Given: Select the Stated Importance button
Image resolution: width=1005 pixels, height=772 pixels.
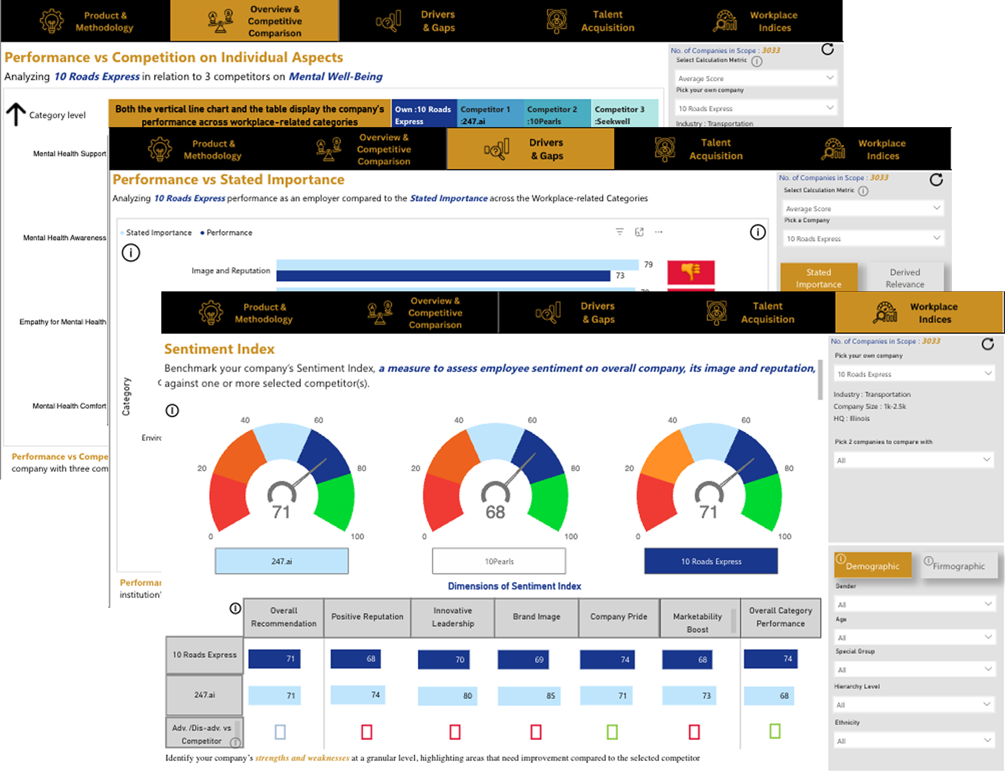Looking at the screenshot, I should (x=819, y=278).
